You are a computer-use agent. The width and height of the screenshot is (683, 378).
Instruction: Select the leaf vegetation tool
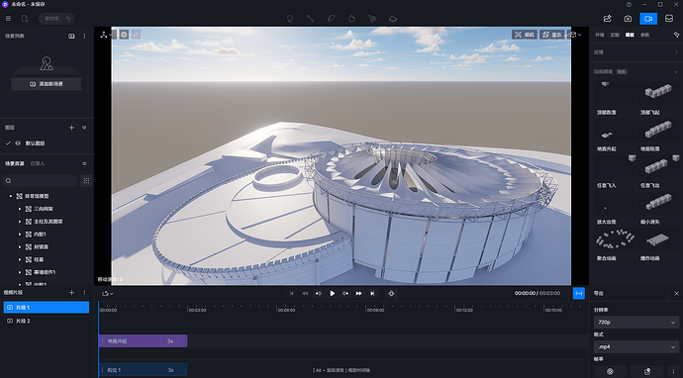tap(331, 19)
